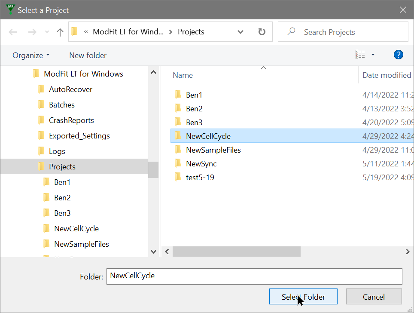The height and width of the screenshot is (313, 414).
Task: Open the Help question mark icon
Action: (398, 55)
